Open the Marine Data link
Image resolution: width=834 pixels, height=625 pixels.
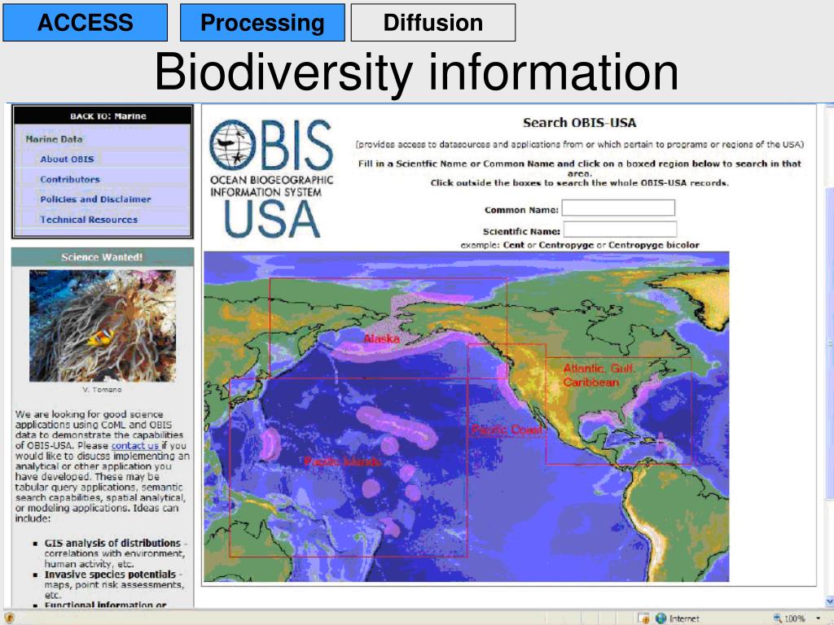coord(55,139)
